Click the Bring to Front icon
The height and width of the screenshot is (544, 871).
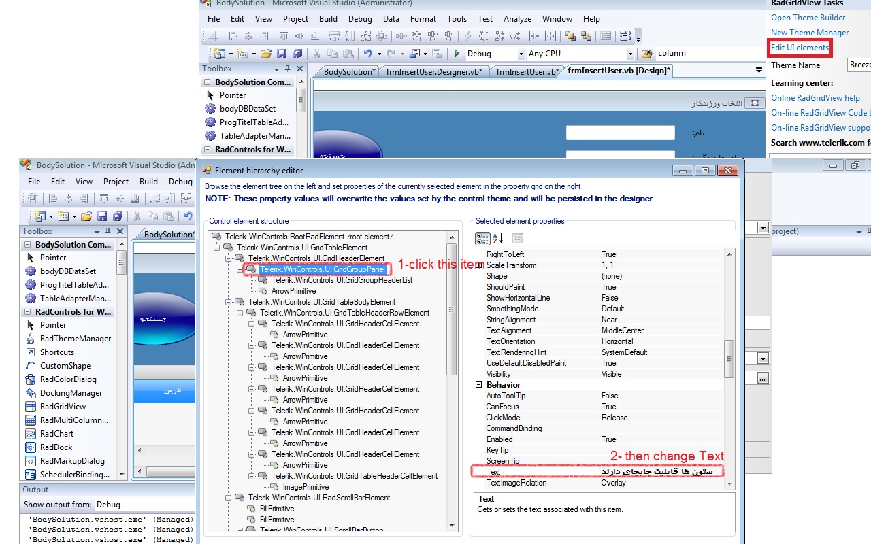point(570,37)
